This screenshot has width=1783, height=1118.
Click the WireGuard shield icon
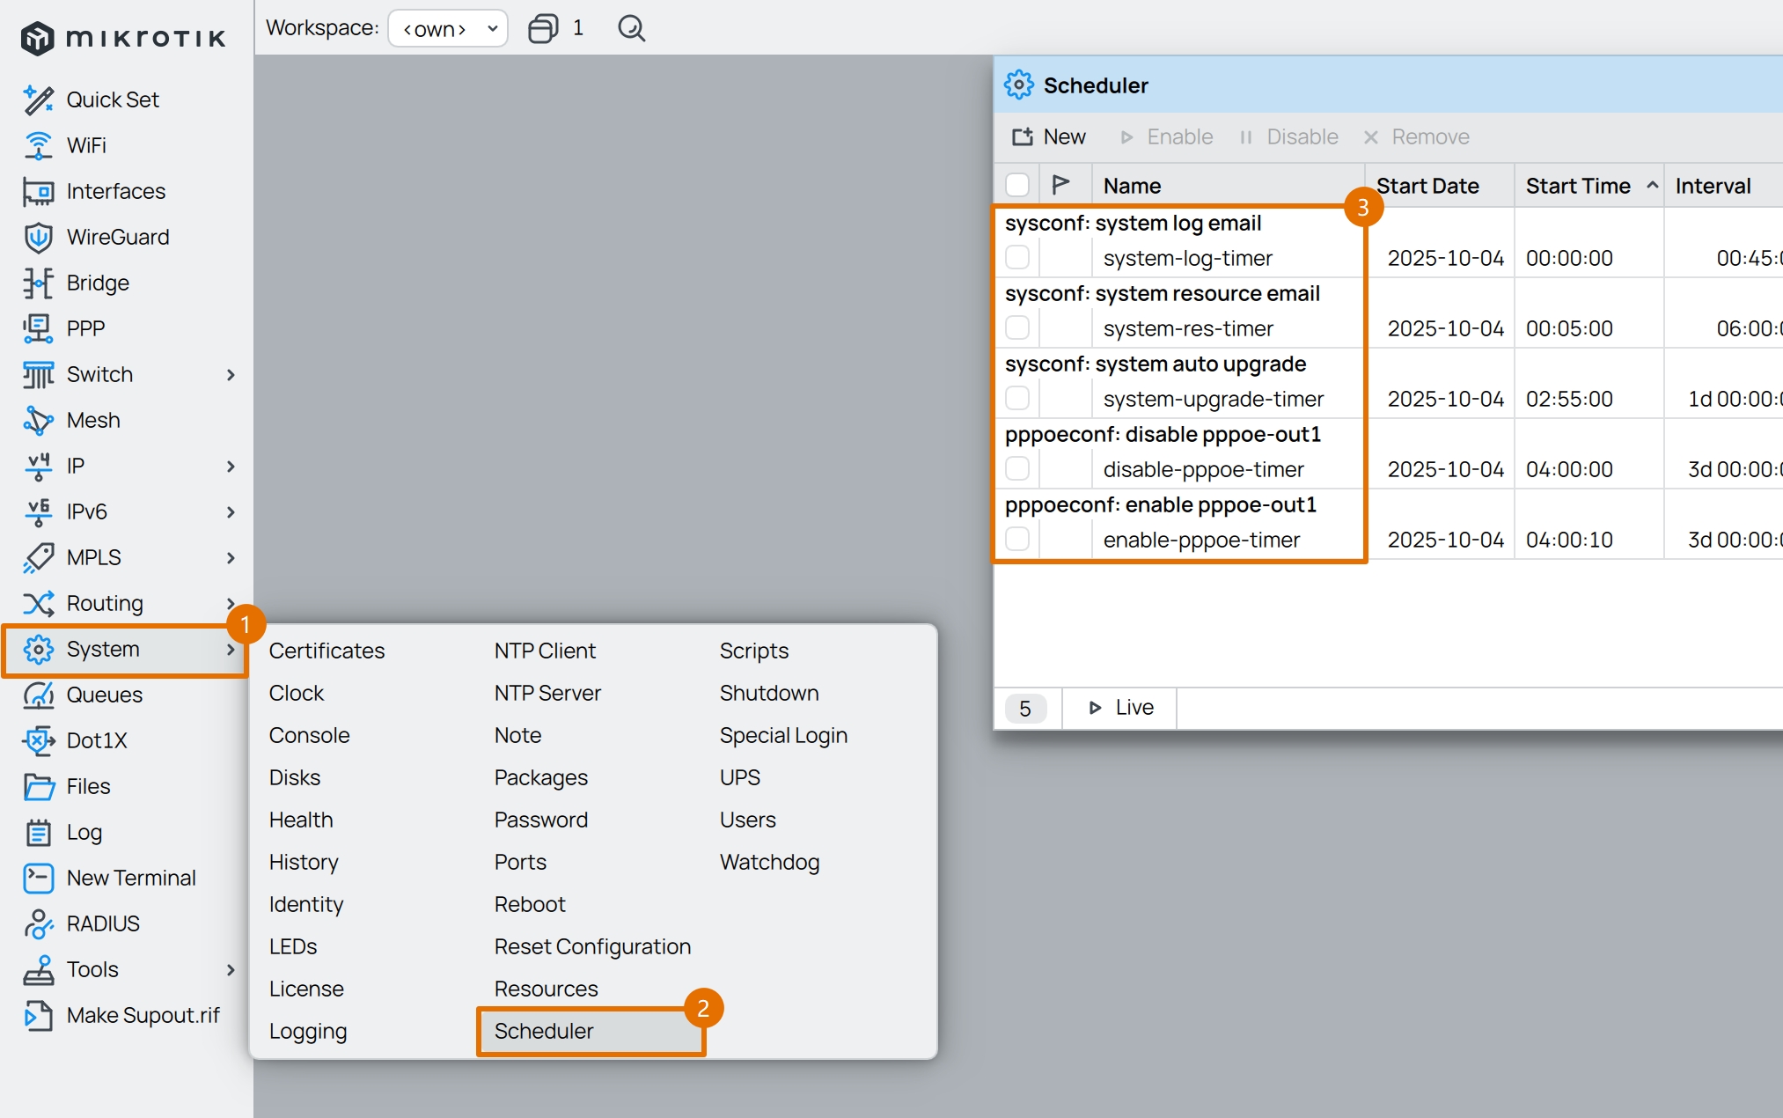pyautogui.click(x=39, y=237)
